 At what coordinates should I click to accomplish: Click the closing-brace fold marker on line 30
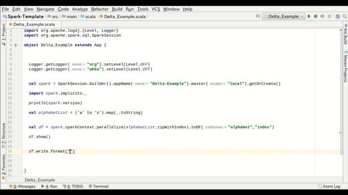point(23,171)
